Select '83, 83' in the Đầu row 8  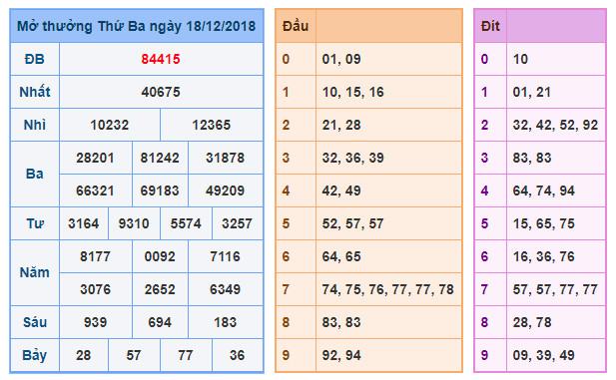pyautogui.click(x=341, y=323)
